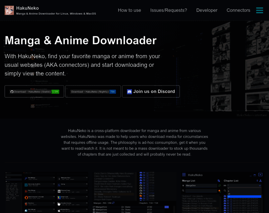Click the orange star icon in the Manga List screenshot

coord(219,191)
